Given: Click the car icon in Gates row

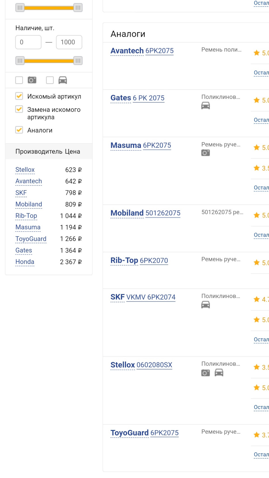Looking at the screenshot, I should 205,106.
